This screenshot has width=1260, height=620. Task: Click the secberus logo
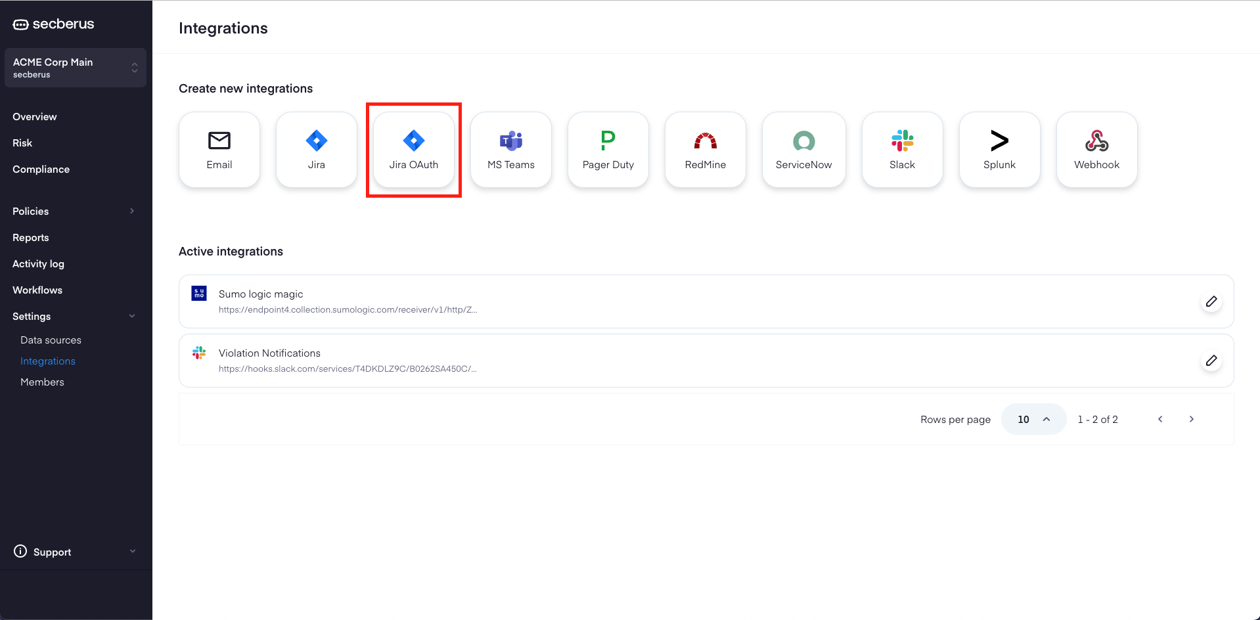54,24
